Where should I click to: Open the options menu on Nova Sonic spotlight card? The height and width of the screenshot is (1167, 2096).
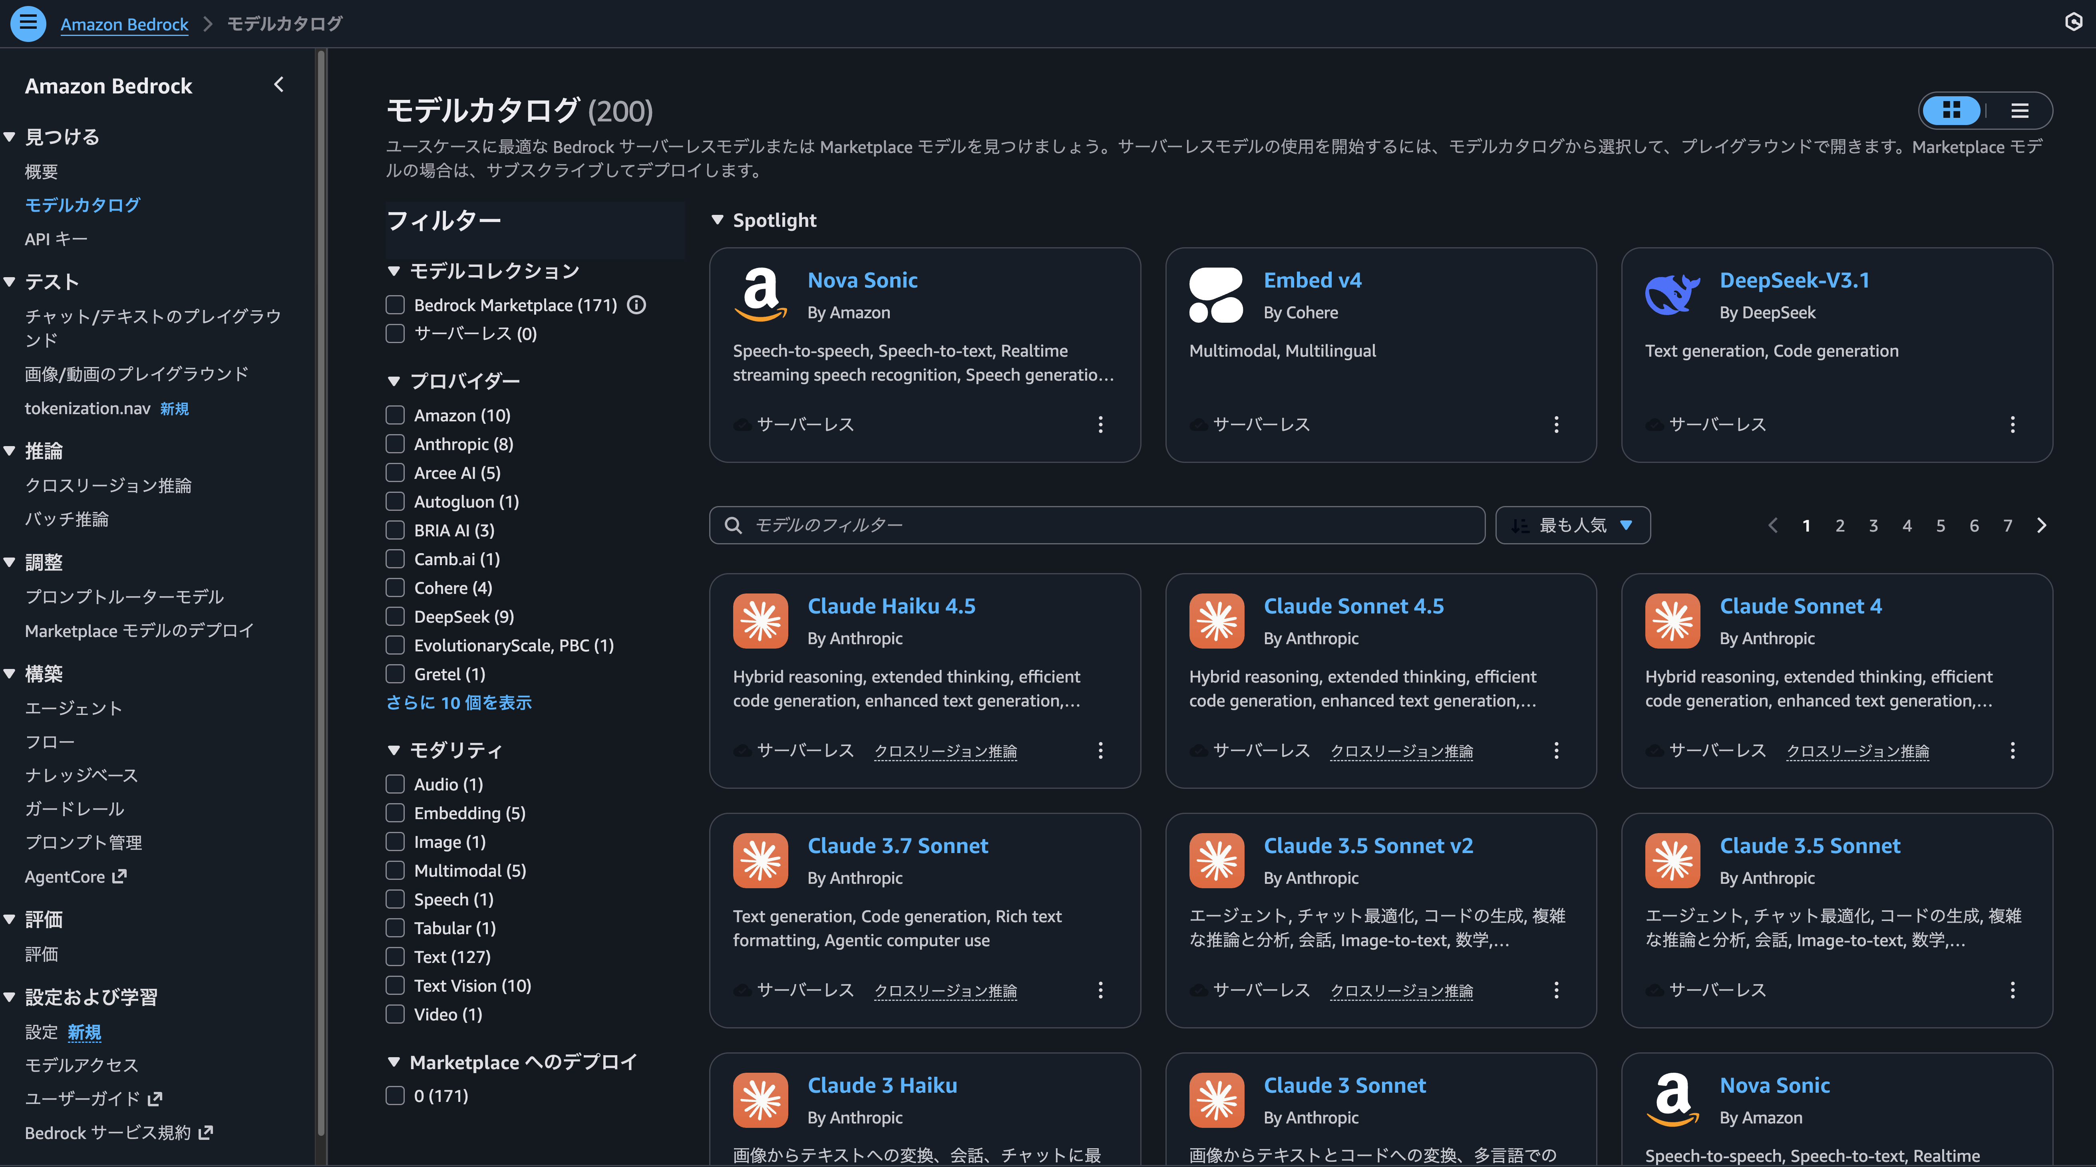coord(1100,424)
